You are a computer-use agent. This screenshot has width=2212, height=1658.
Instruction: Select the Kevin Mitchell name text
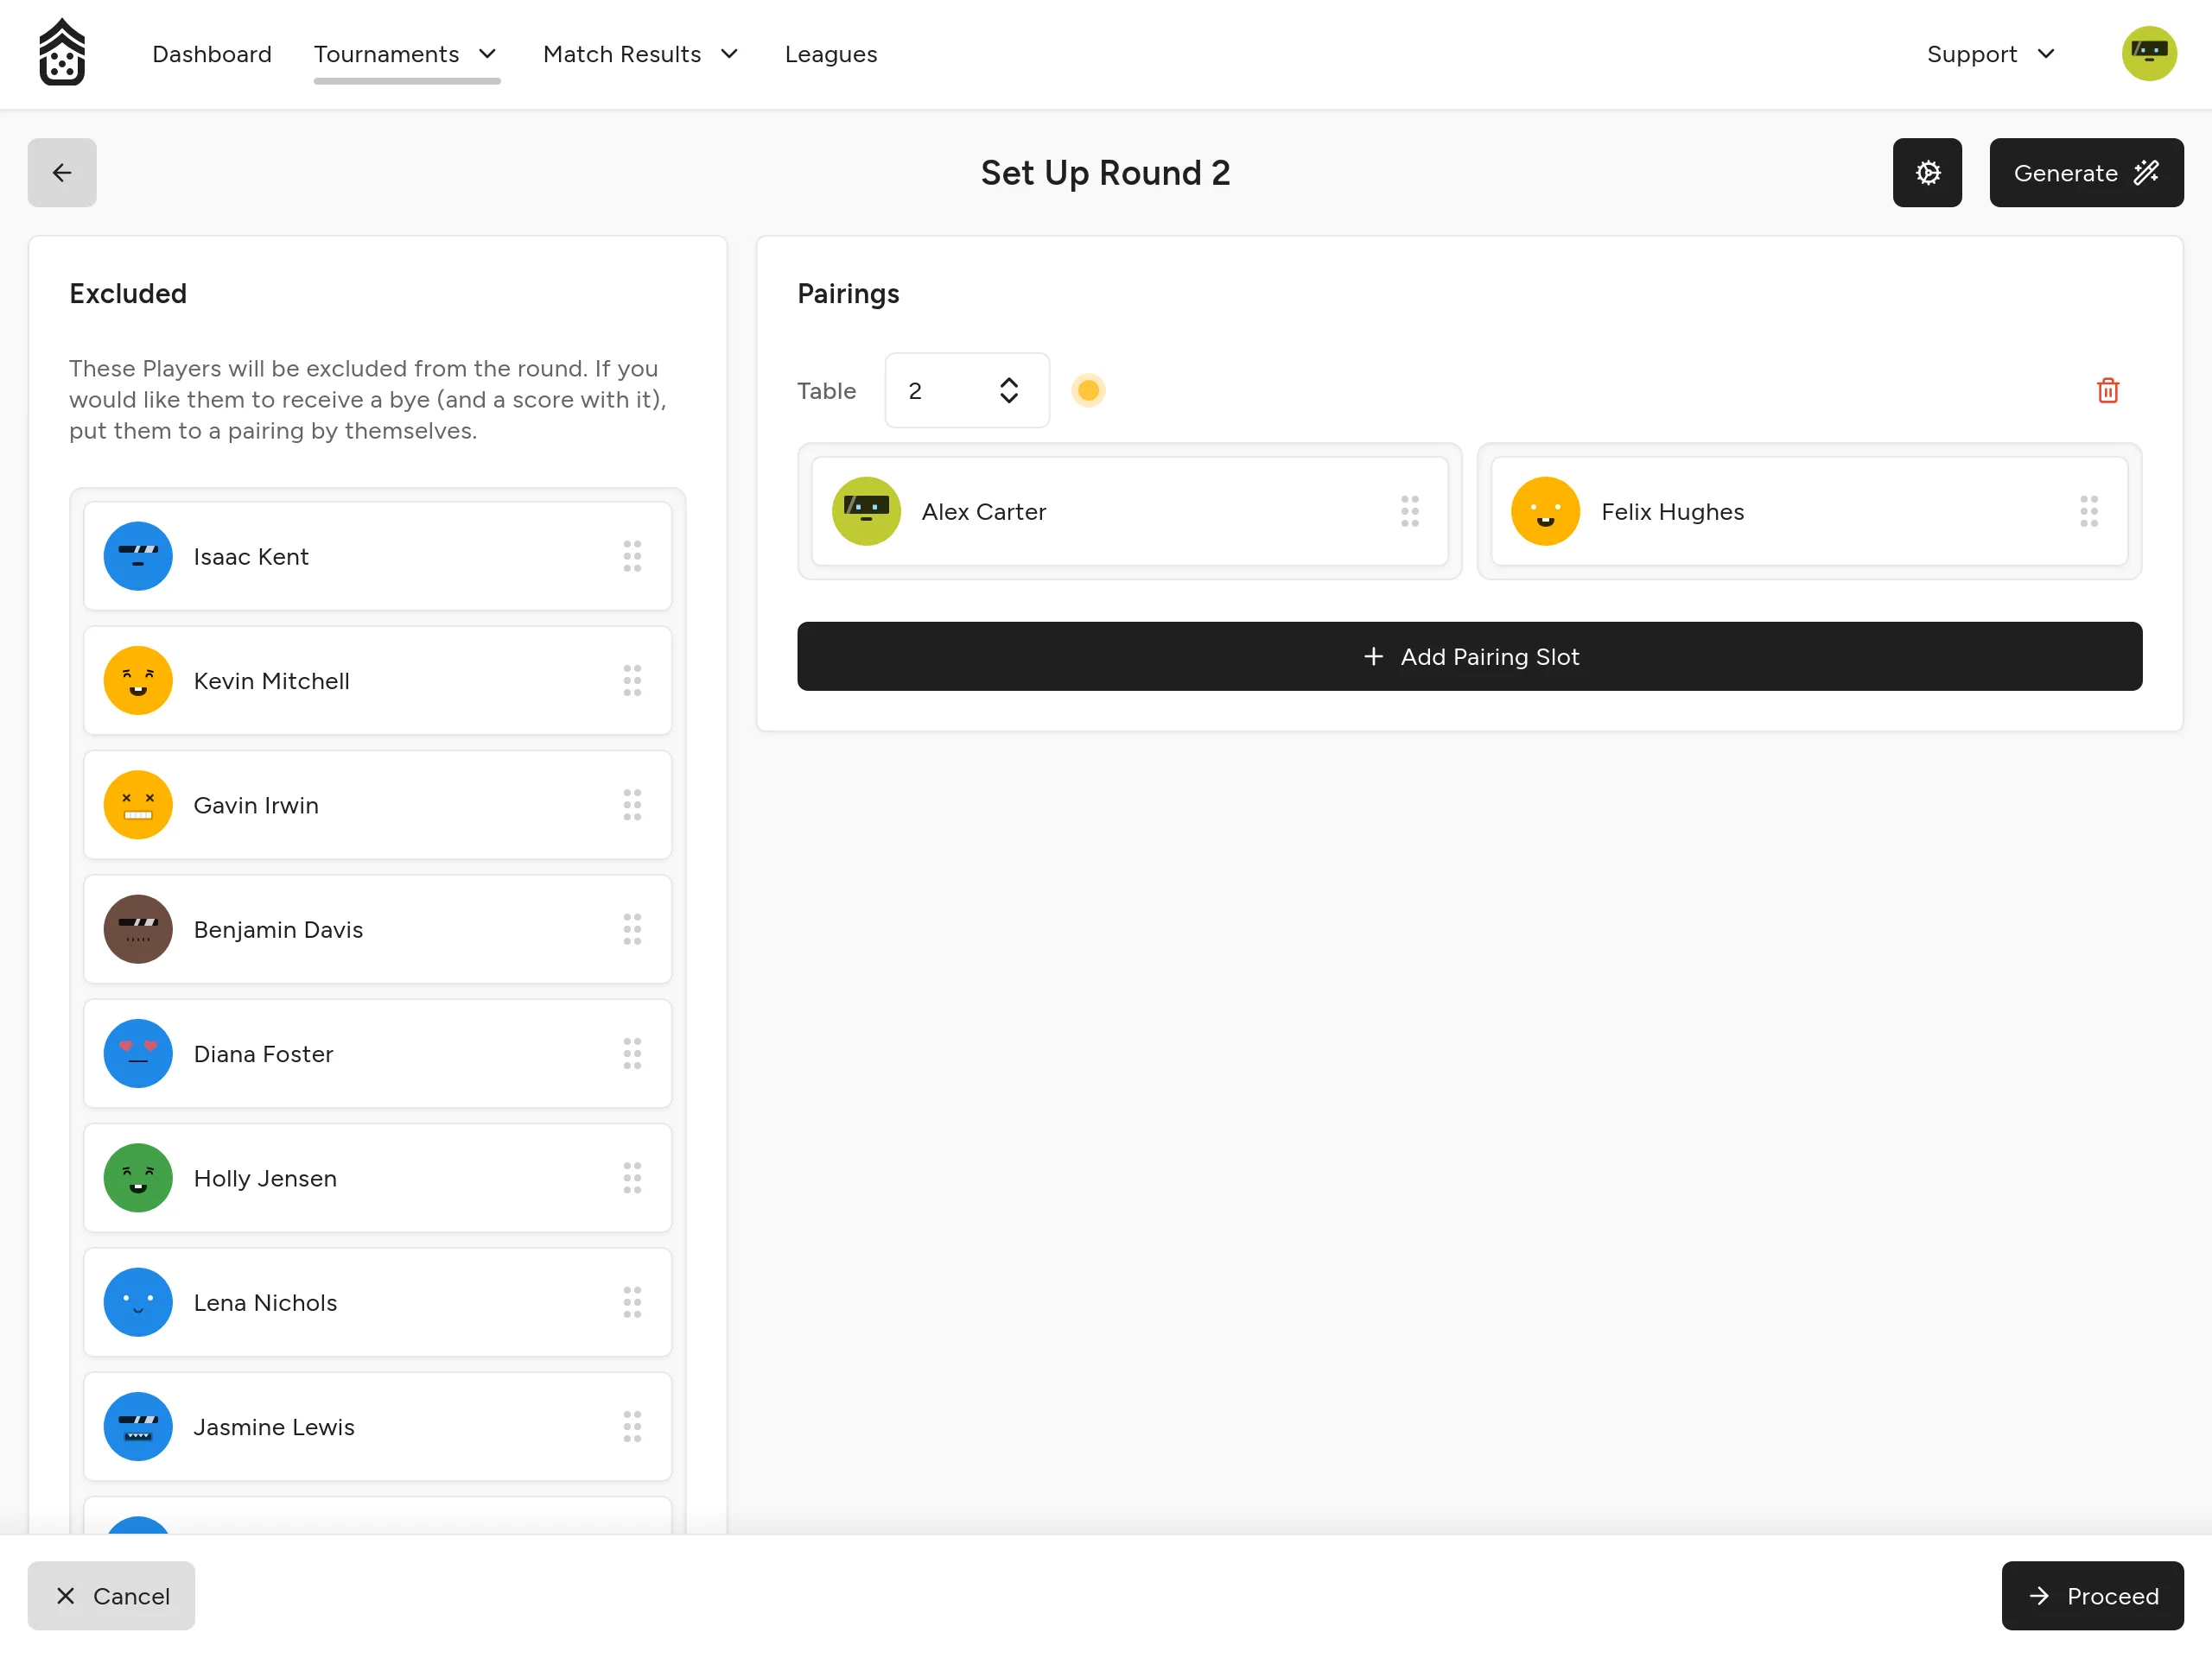pyautogui.click(x=272, y=680)
